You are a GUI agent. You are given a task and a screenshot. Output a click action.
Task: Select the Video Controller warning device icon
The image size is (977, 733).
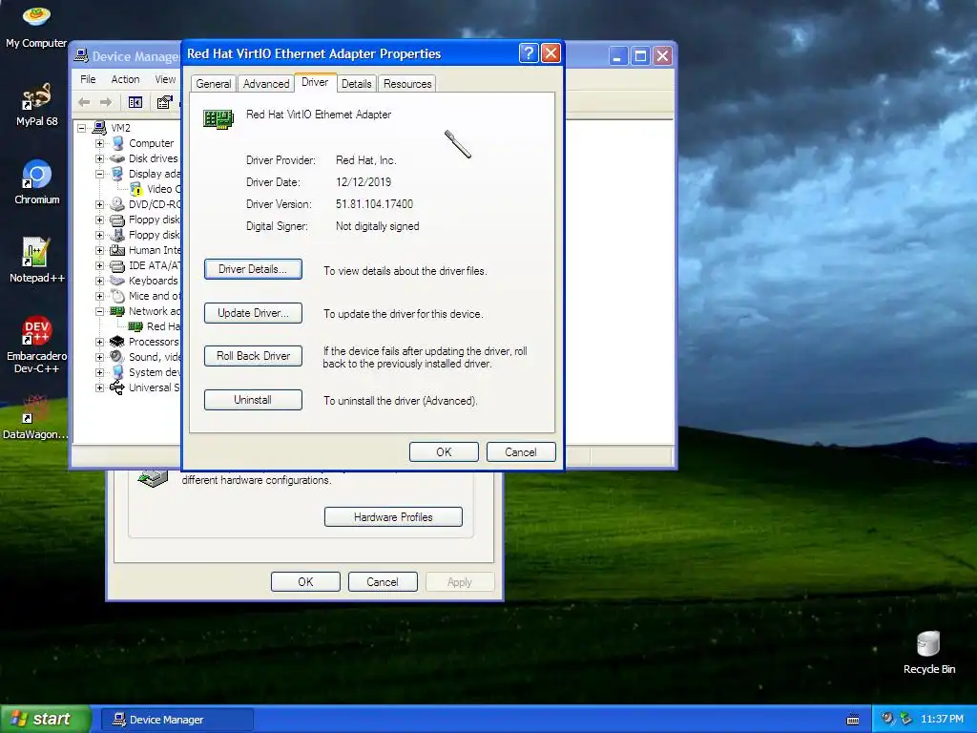pyautogui.click(x=135, y=189)
